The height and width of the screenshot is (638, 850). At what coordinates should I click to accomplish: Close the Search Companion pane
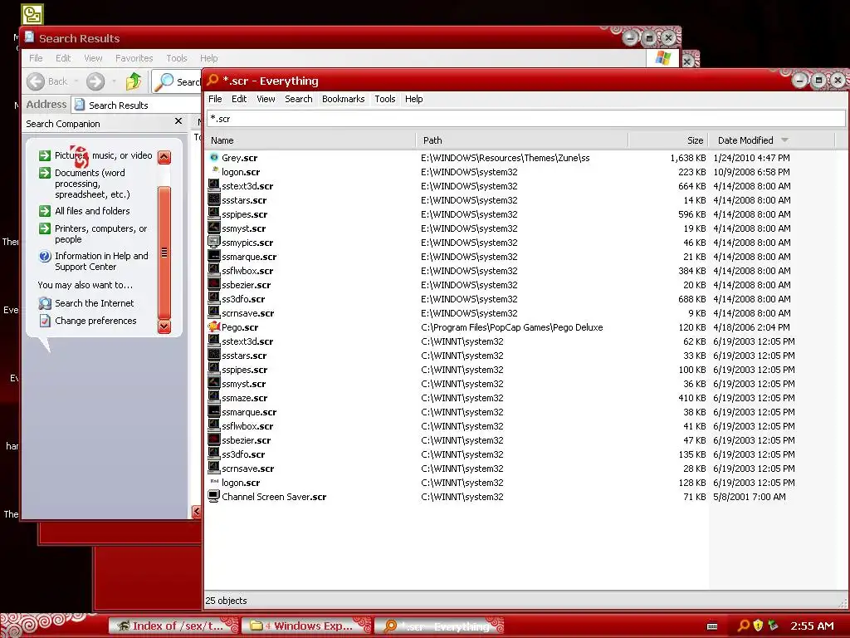point(178,121)
